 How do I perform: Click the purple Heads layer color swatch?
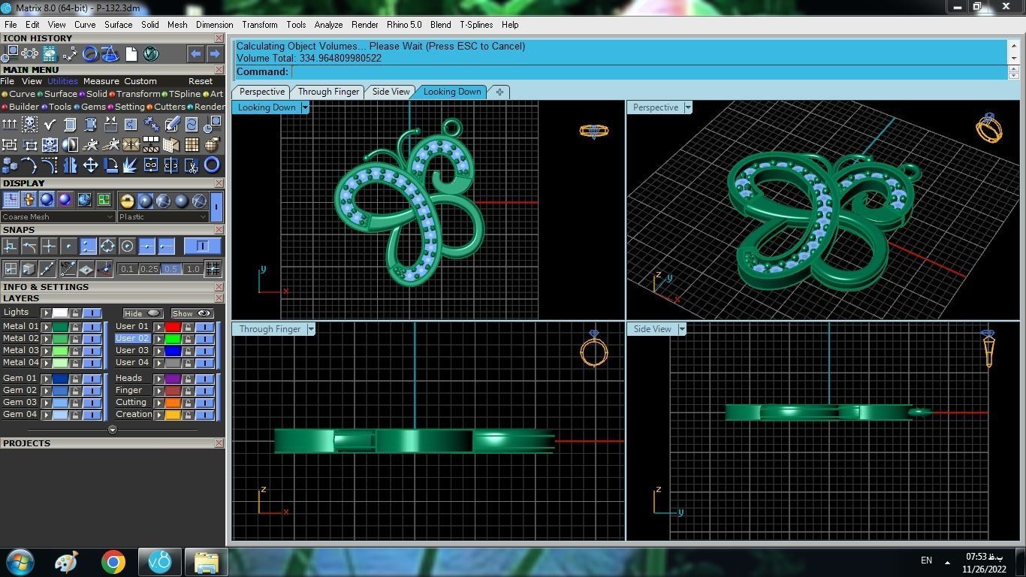(173, 379)
